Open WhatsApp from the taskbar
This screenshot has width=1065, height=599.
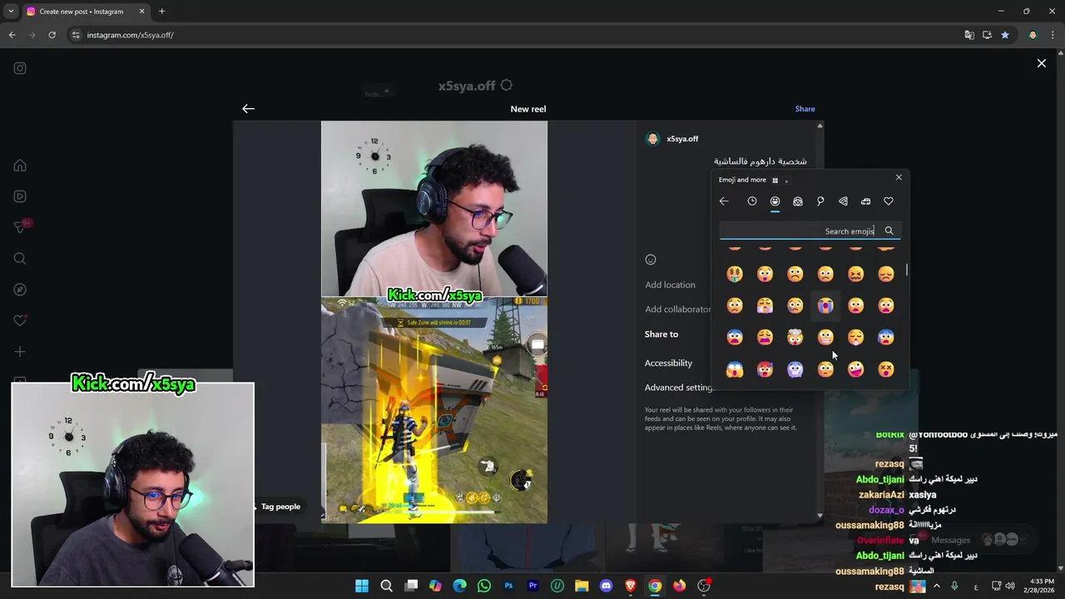pos(484,586)
